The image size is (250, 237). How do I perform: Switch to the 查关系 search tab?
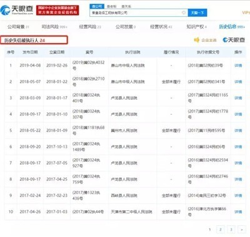(126, 6)
